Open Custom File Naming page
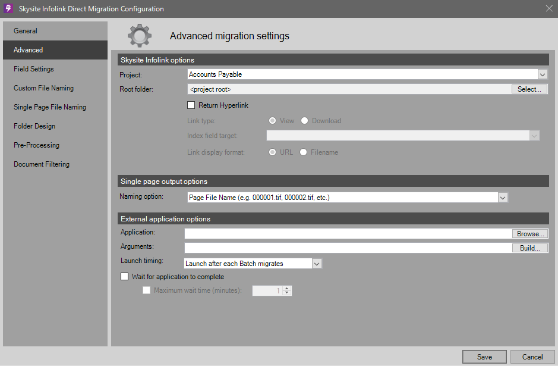The width and height of the screenshot is (558, 366). click(55, 88)
